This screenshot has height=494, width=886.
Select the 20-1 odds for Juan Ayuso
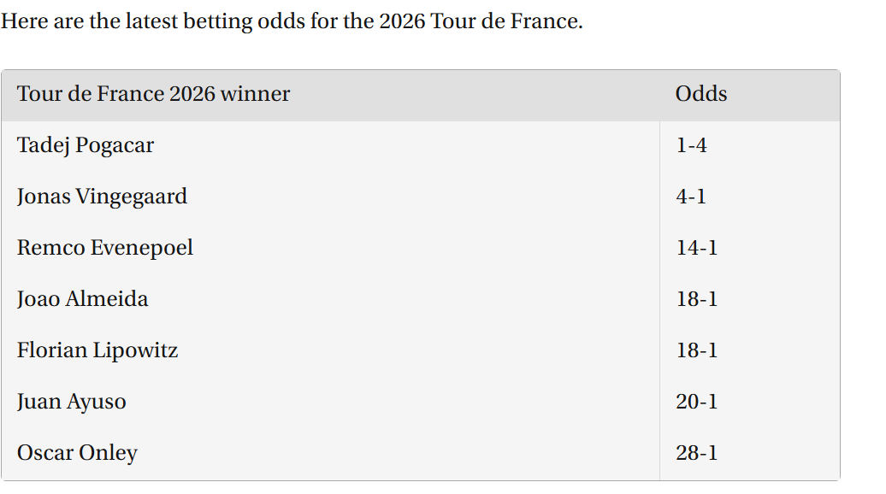(x=696, y=402)
